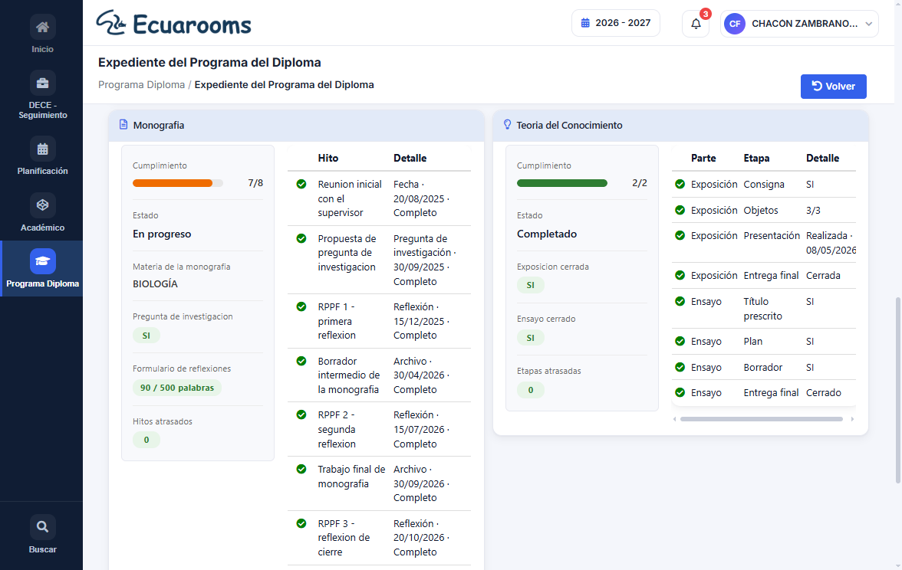Click the Monografia cumplimiento progress bar

[178, 183]
